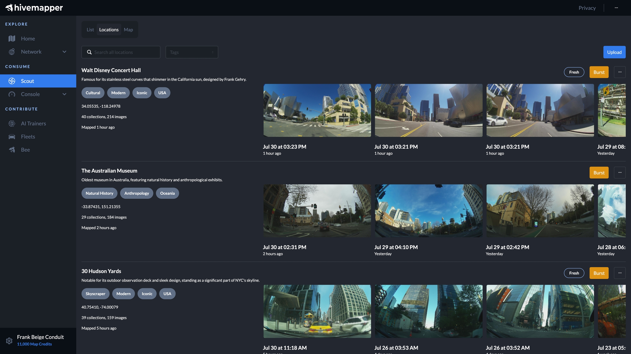
Task: Select Modern tag under 30 Hudson Yards
Action: click(124, 294)
